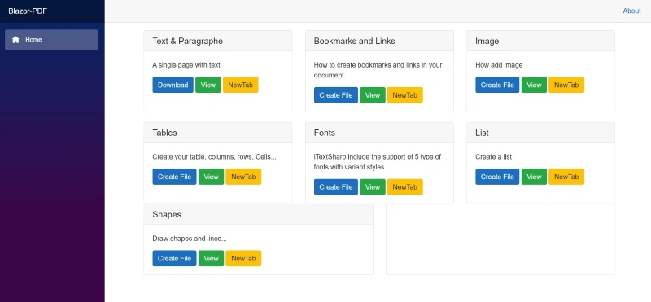Open the About link
This screenshot has height=302, width=651.
[631, 11]
